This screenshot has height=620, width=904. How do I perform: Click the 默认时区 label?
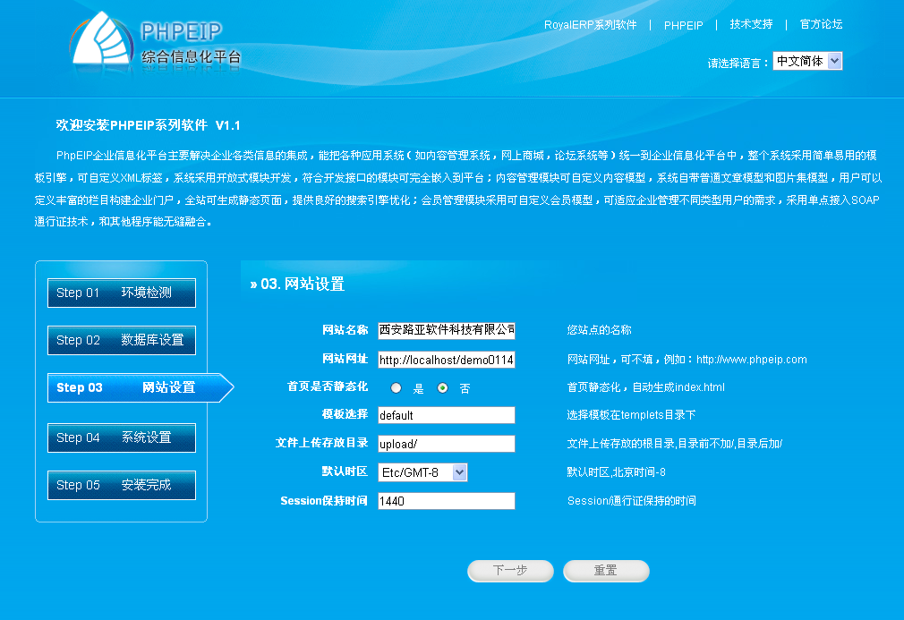pos(345,471)
